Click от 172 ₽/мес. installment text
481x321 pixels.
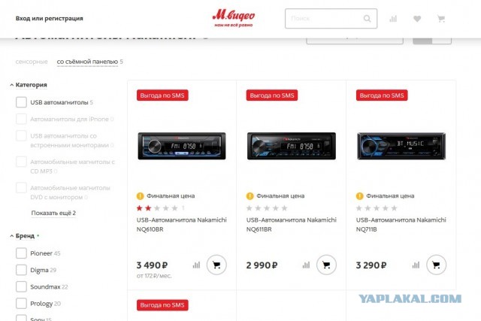(x=154, y=276)
